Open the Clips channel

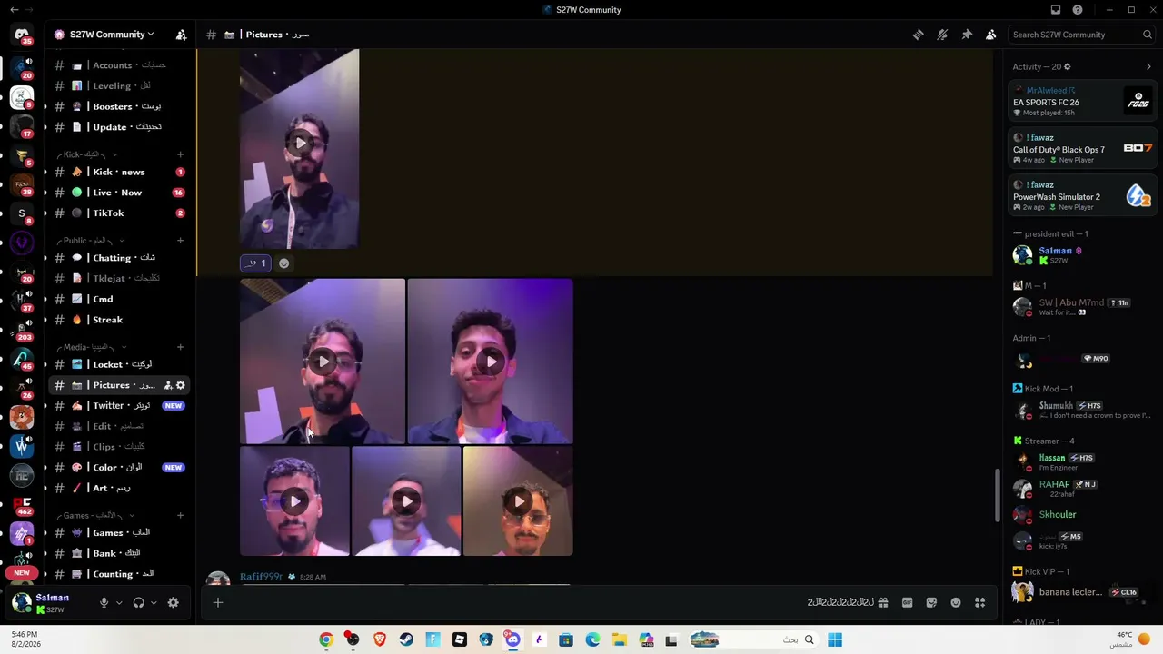(119, 447)
